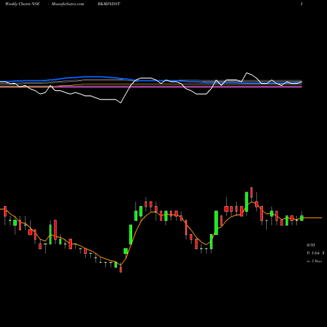The height and width of the screenshot is (327, 327).
Task: Click the 'V: 1.64 X' volume text
Action: point(316,253)
